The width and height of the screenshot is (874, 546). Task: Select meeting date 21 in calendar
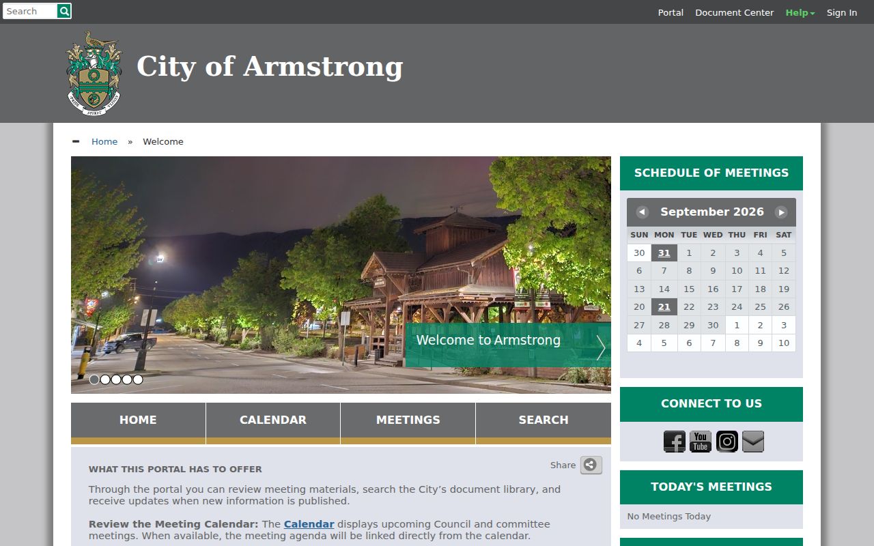pyautogui.click(x=664, y=306)
